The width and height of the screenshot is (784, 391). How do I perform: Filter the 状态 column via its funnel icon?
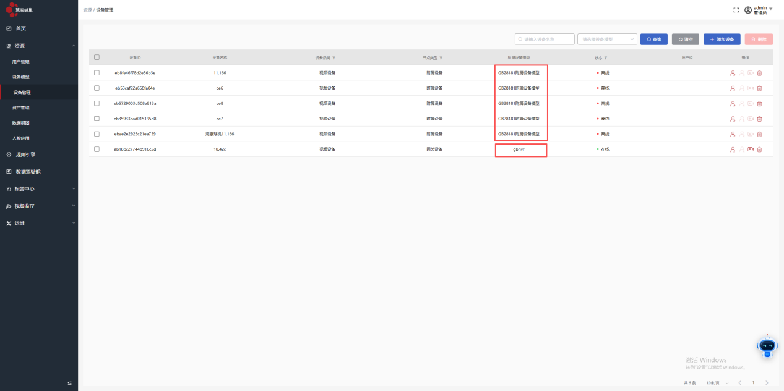606,58
